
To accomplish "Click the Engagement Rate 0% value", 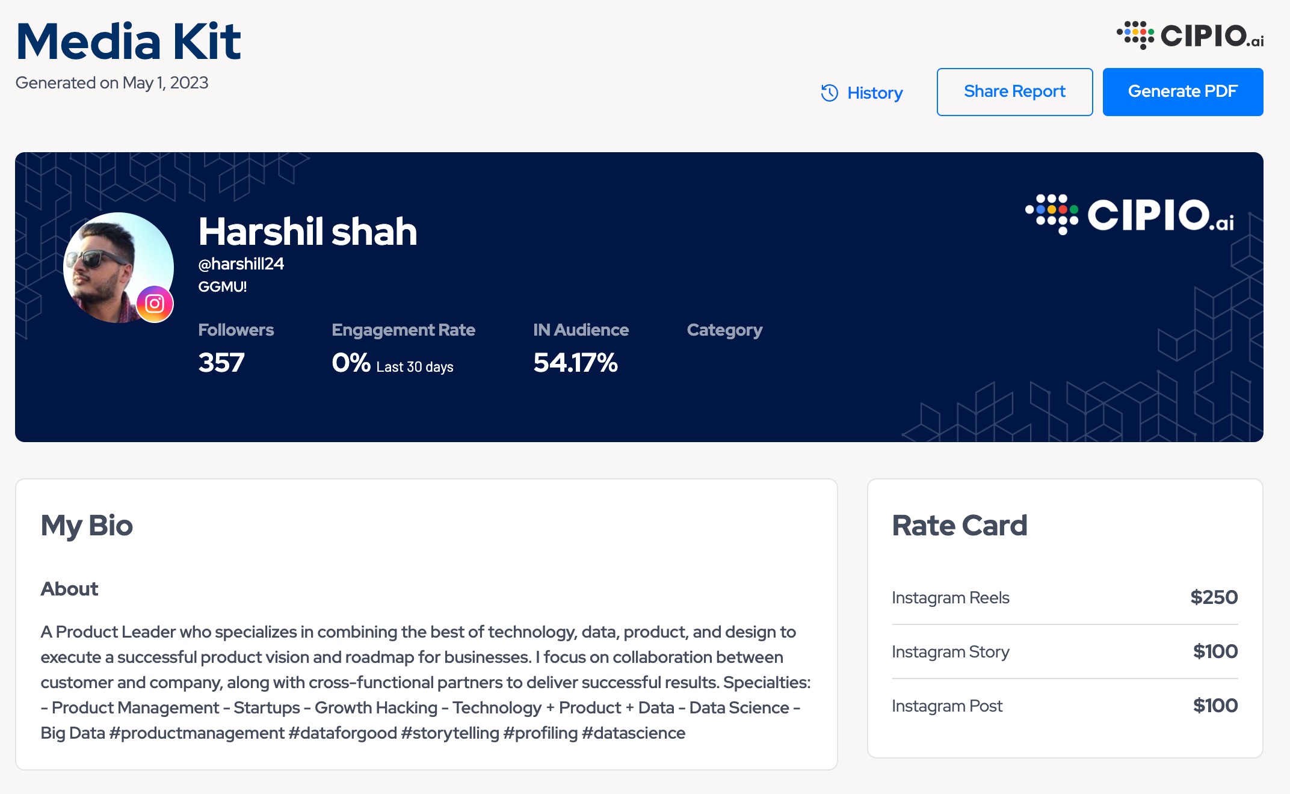I will [351, 362].
